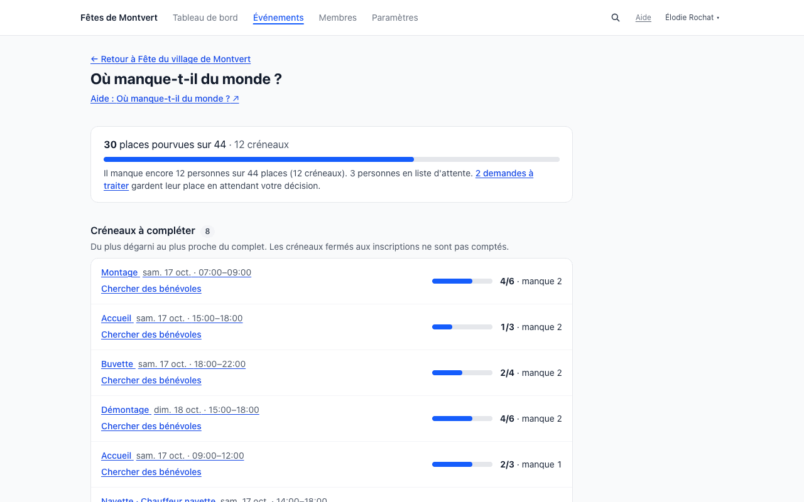The image size is (804, 502).
Task: Click the Créneaux à compléter count badge 8
Action: 207,231
